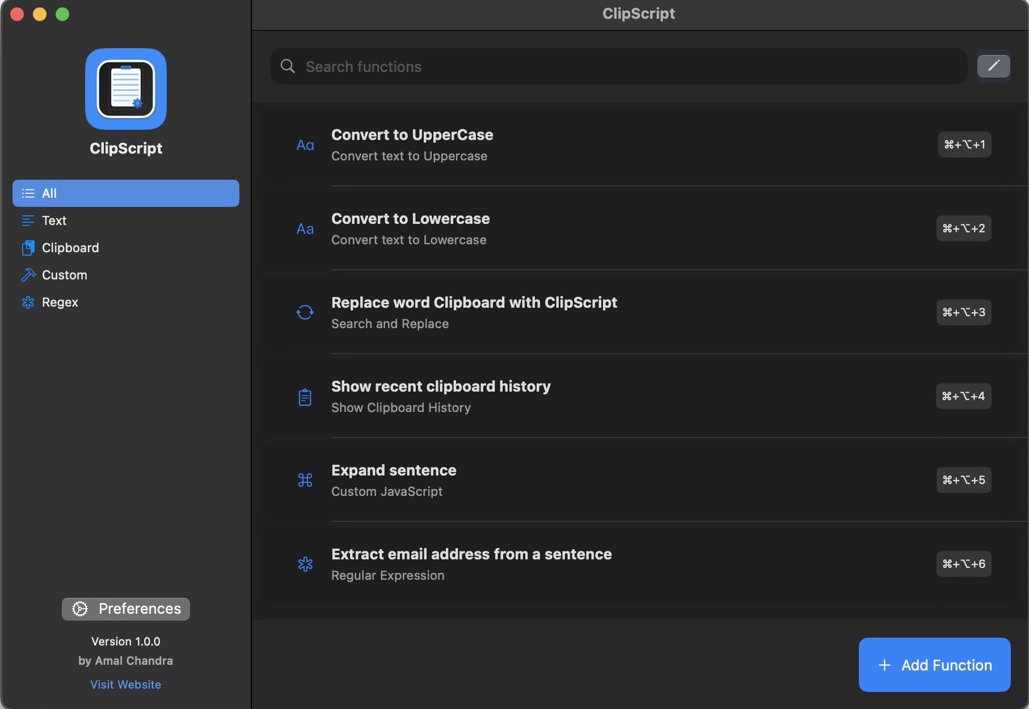Click the Add Function button
This screenshot has height=709, width=1029.
click(x=934, y=665)
